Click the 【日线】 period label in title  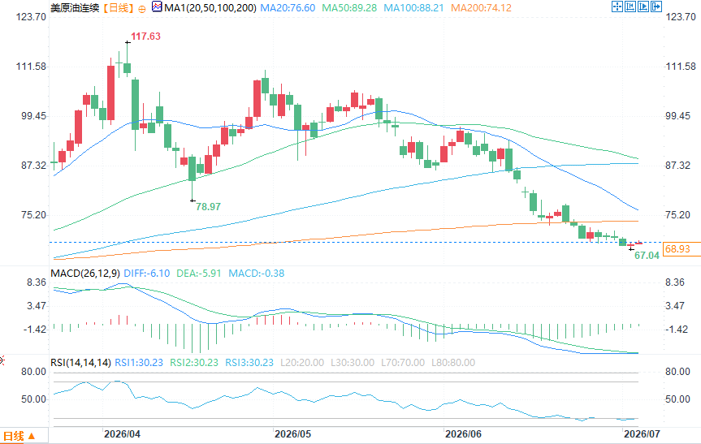tap(118, 8)
